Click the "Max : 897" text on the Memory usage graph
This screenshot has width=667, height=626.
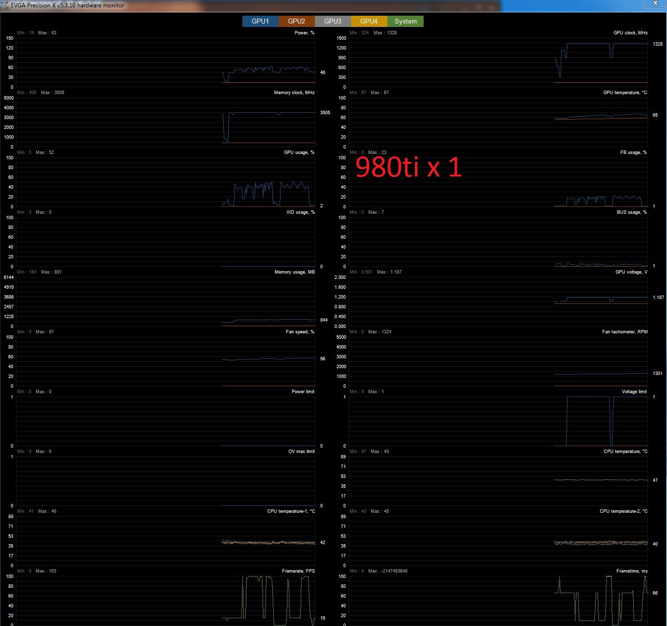point(51,272)
